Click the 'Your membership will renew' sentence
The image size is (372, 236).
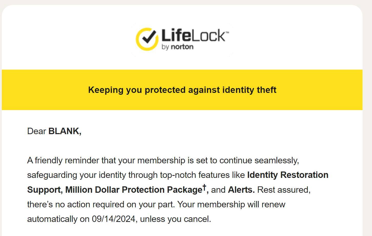point(231,205)
